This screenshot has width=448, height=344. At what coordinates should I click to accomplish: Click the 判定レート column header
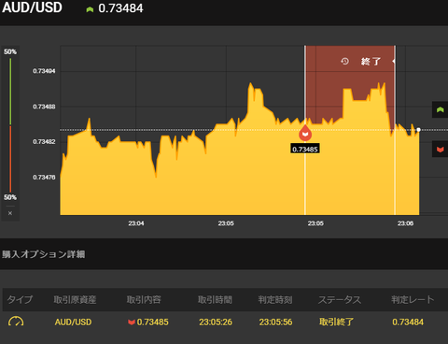[x=413, y=299]
